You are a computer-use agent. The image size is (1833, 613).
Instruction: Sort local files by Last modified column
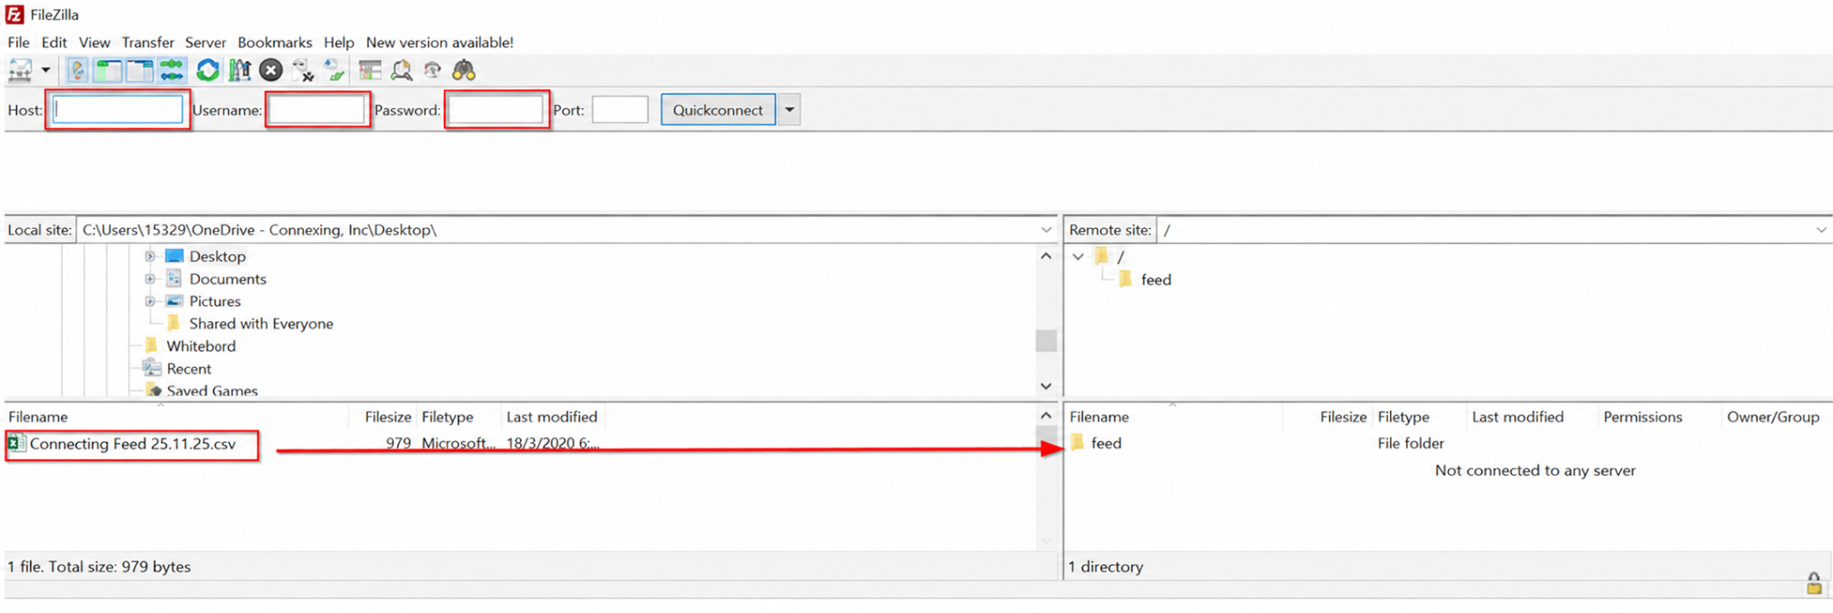[551, 417]
